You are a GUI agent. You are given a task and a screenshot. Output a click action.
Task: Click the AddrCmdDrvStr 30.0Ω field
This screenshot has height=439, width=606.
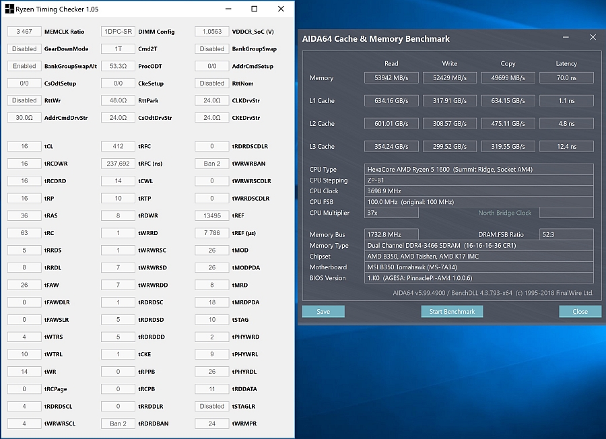click(x=24, y=117)
